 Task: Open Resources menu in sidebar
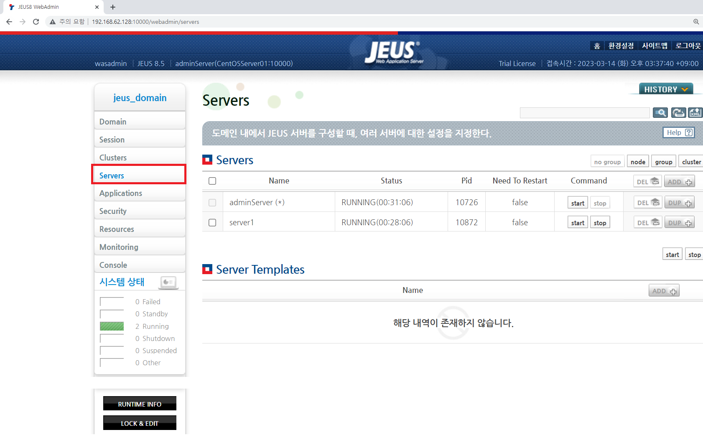click(x=140, y=229)
